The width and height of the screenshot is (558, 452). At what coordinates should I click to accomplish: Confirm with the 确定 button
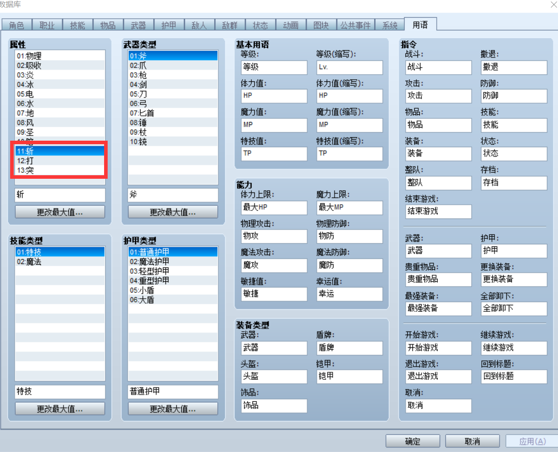click(413, 441)
